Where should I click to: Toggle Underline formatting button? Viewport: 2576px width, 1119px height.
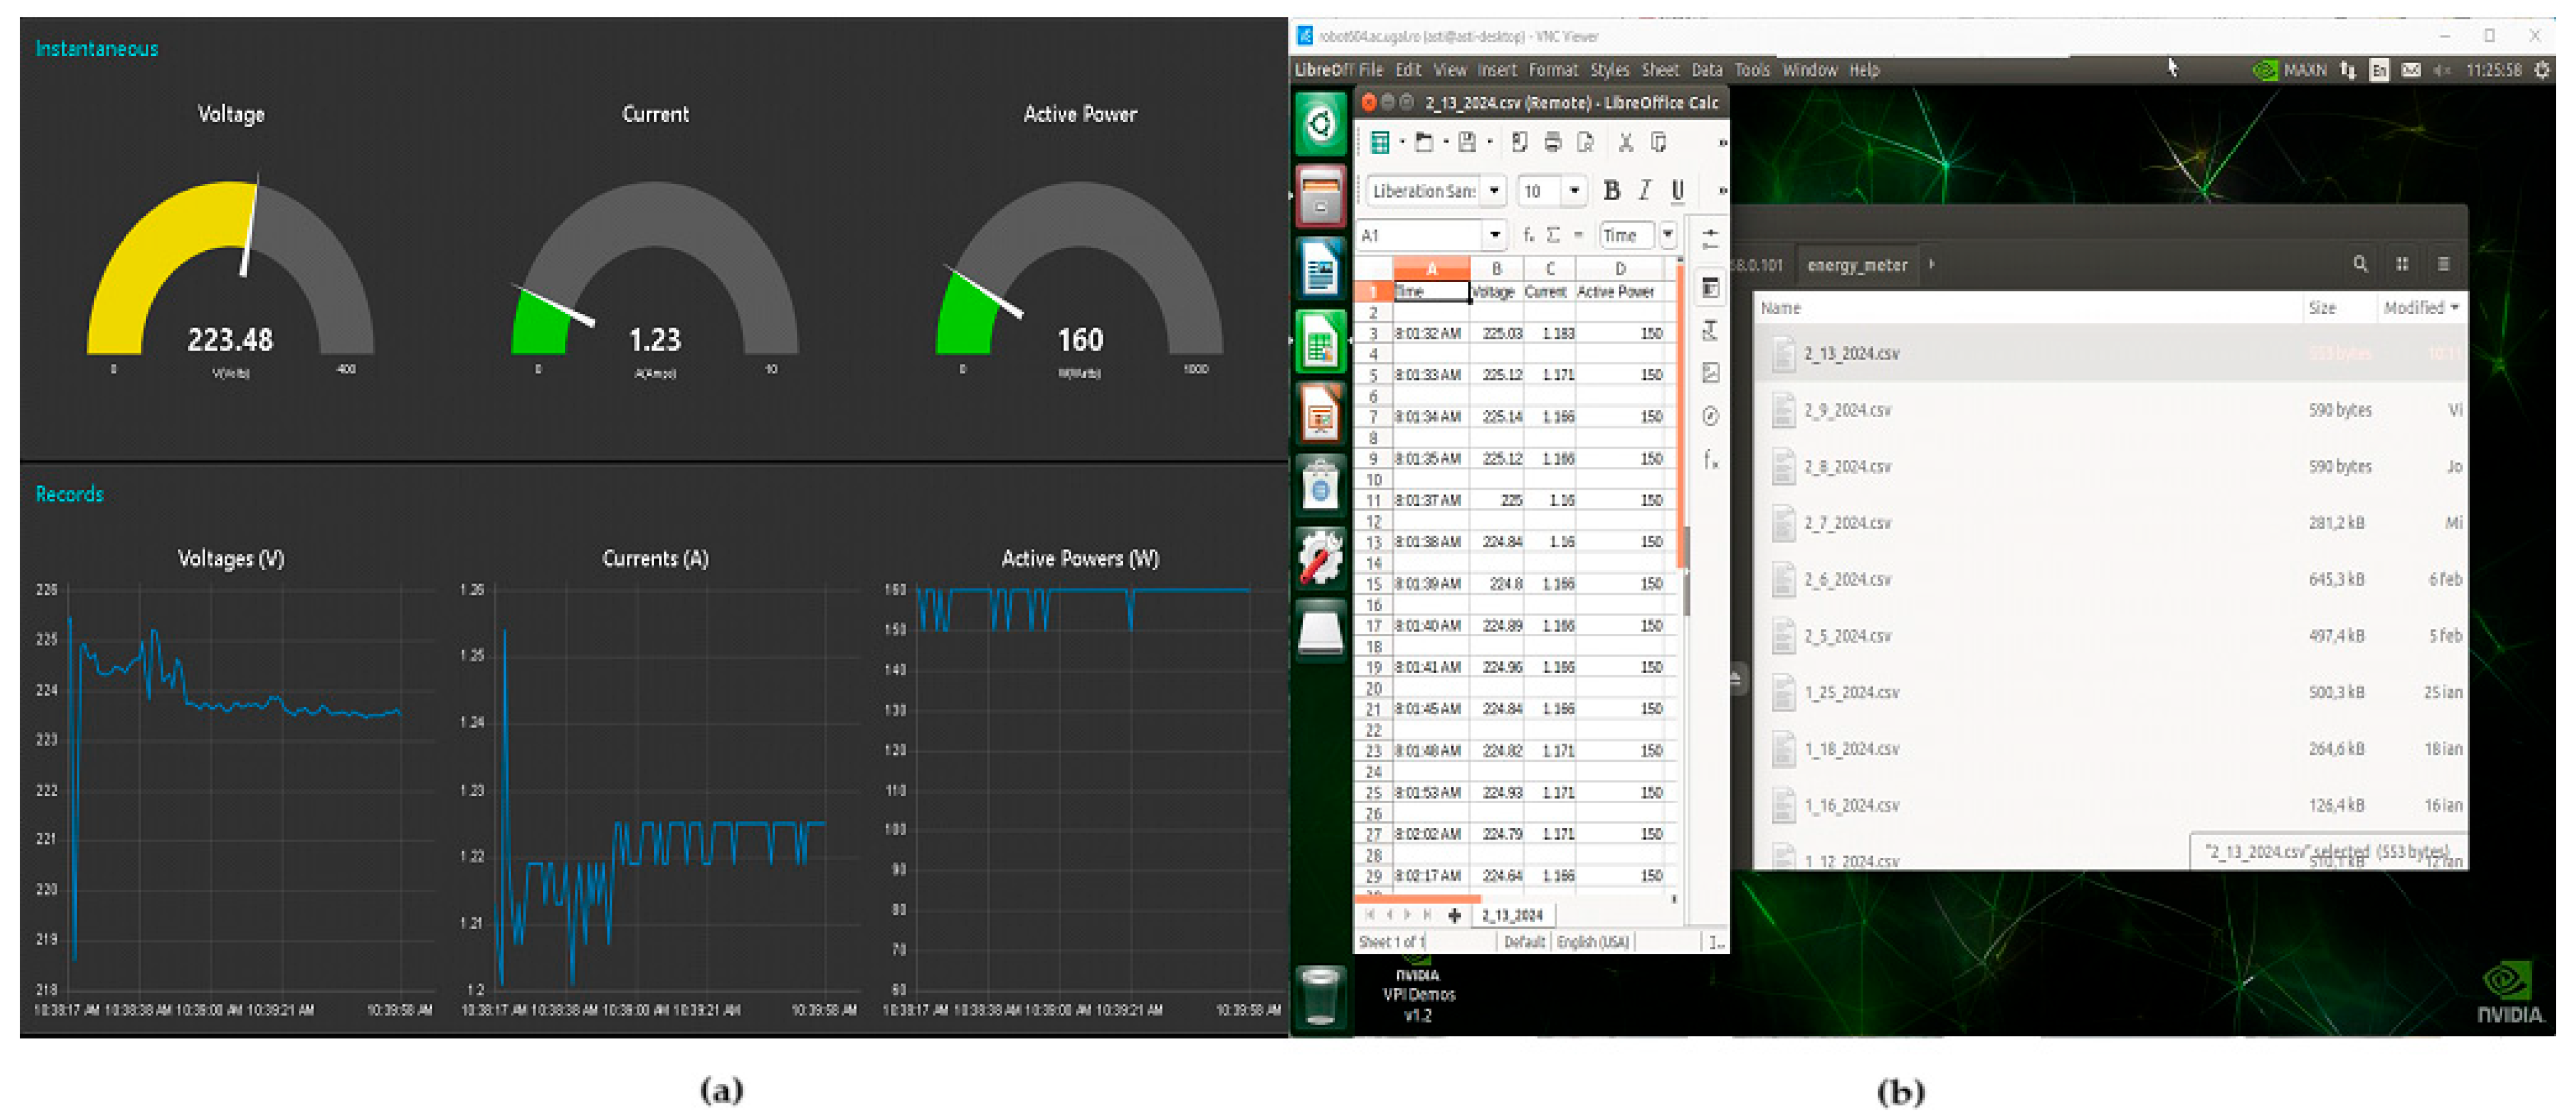1678,190
